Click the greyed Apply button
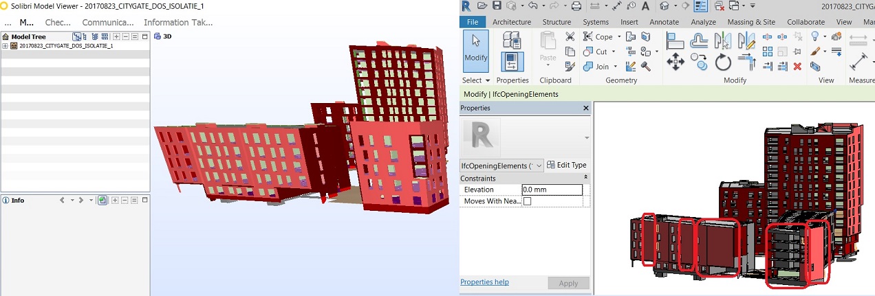Image resolution: width=875 pixels, height=296 pixels. pos(568,283)
